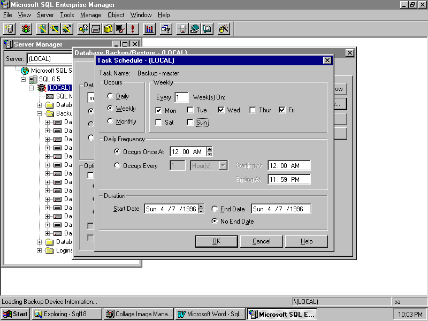Click the Microsoft SQL Server globe icon

click(25, 71)
